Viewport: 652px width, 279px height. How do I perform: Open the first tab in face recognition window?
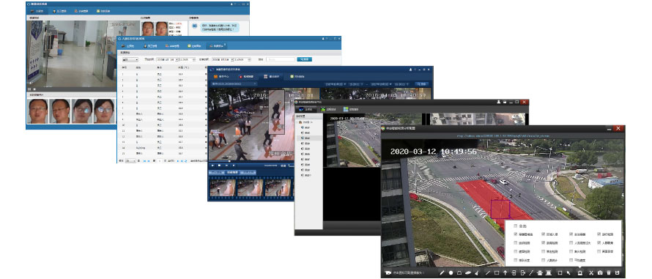(37, 11)
